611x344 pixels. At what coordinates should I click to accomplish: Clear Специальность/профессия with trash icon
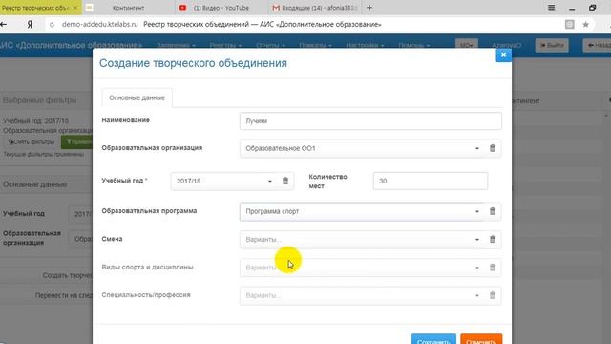click(x=493, y=295)
